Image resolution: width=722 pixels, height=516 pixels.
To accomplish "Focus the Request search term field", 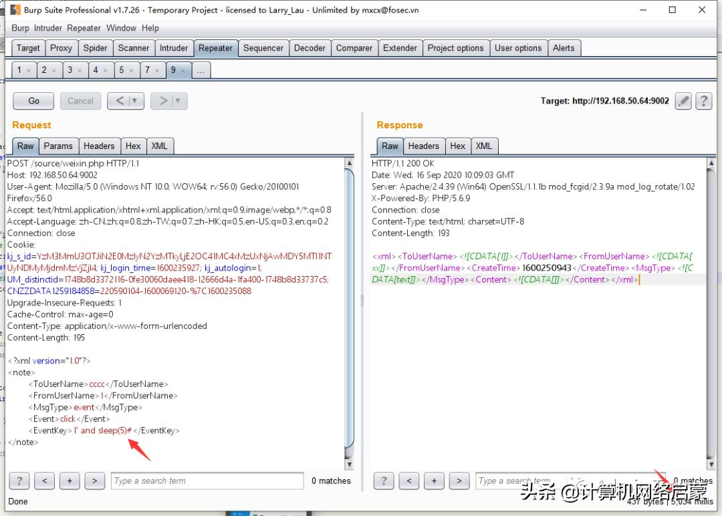I will pos(207,481).
